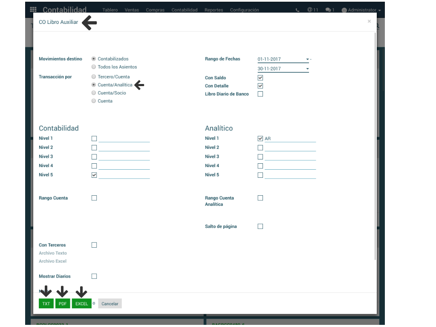Uncheck the Con Saldo checkbox
436x327 pixels.
260,78
